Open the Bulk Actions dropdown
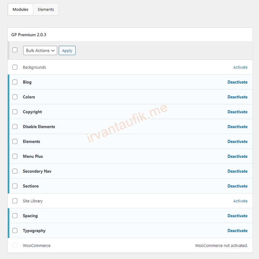This screenshot has width=259, height=259. pos(40,51)
